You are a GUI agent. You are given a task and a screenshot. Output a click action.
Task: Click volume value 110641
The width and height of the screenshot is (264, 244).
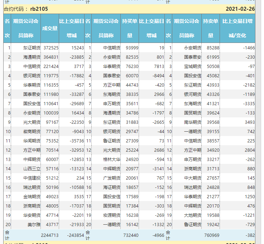(51, 104)
